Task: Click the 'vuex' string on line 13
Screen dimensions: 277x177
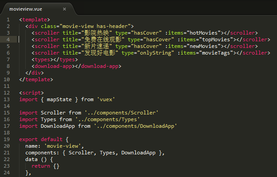Action: 105,99
